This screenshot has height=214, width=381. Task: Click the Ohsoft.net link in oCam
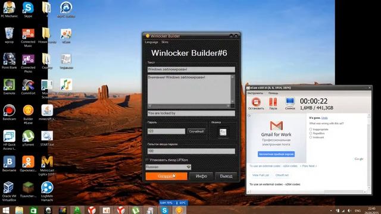pos(282,175)
